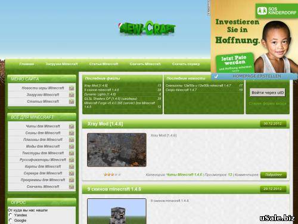The image size is (298, 224).
Task: Click the New-Craft site logo
Action: click(147, 29)
